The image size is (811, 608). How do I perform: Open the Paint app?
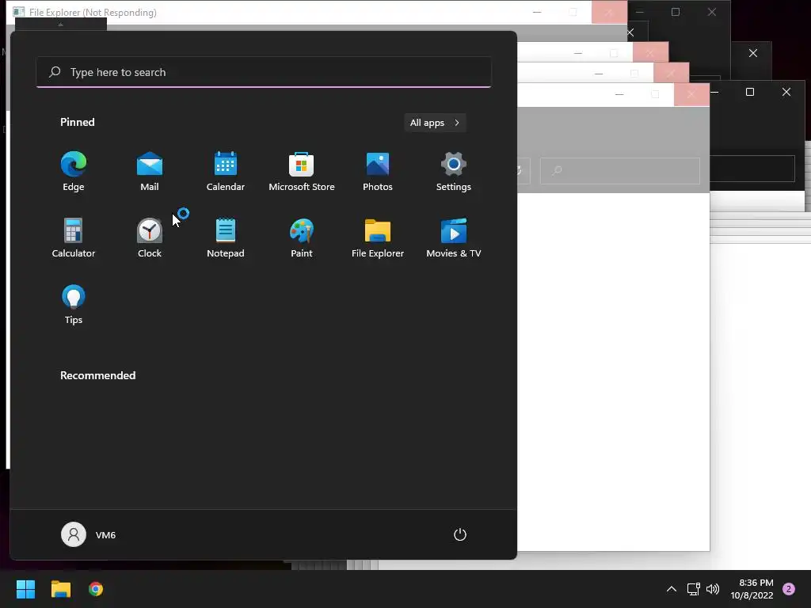point(302,237)
